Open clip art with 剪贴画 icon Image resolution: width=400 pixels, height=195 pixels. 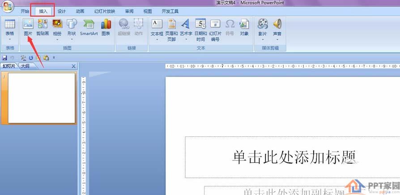tap(43, 24)
